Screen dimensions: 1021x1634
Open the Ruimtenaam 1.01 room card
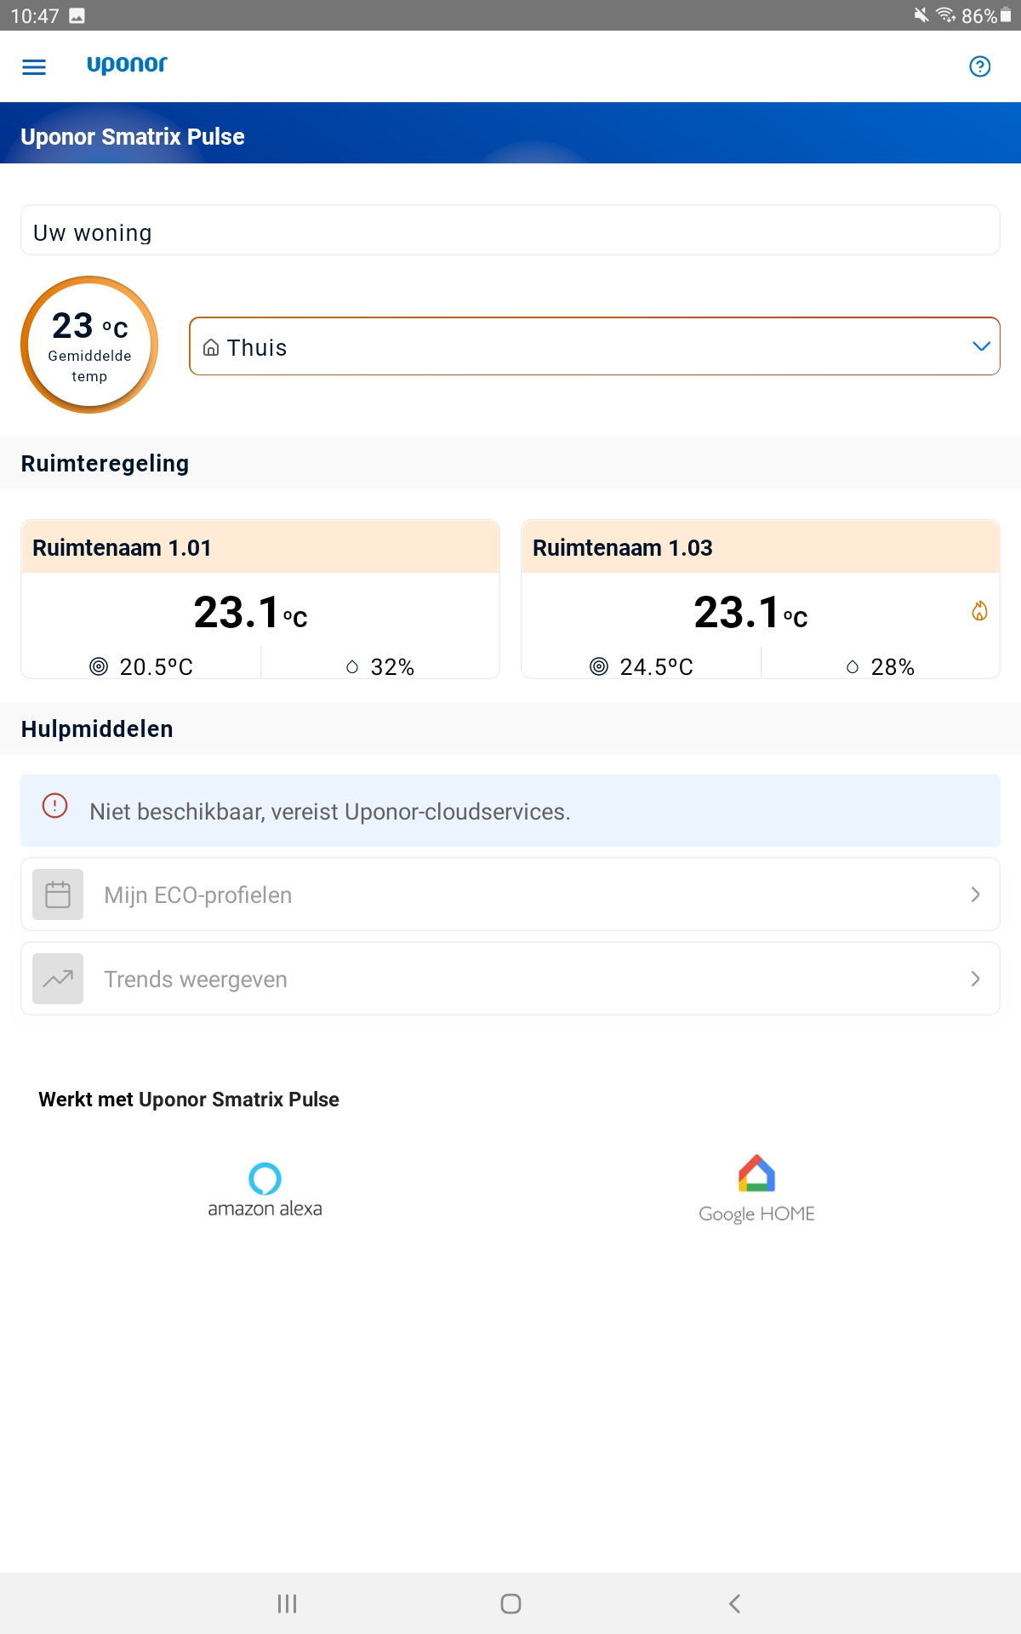[x=260, y=599]
